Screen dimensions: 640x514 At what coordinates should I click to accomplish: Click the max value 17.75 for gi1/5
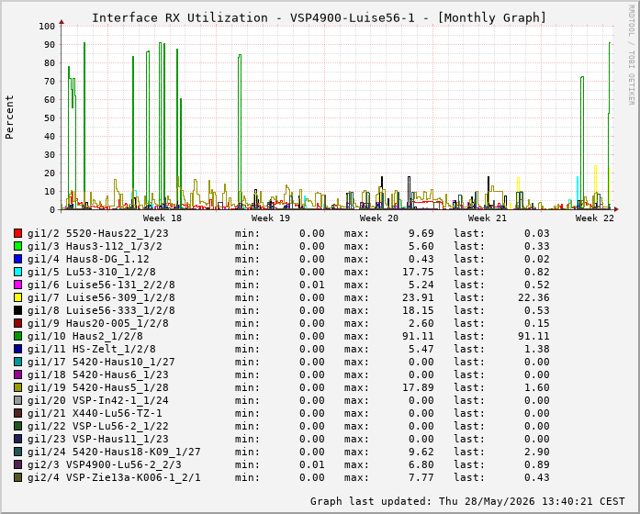pos(418,272)
